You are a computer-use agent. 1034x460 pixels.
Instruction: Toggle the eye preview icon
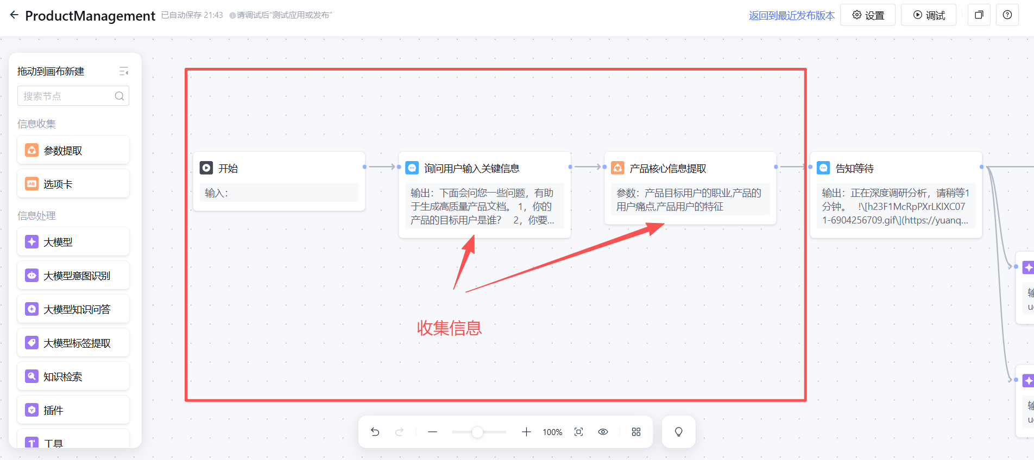[603, 432]
